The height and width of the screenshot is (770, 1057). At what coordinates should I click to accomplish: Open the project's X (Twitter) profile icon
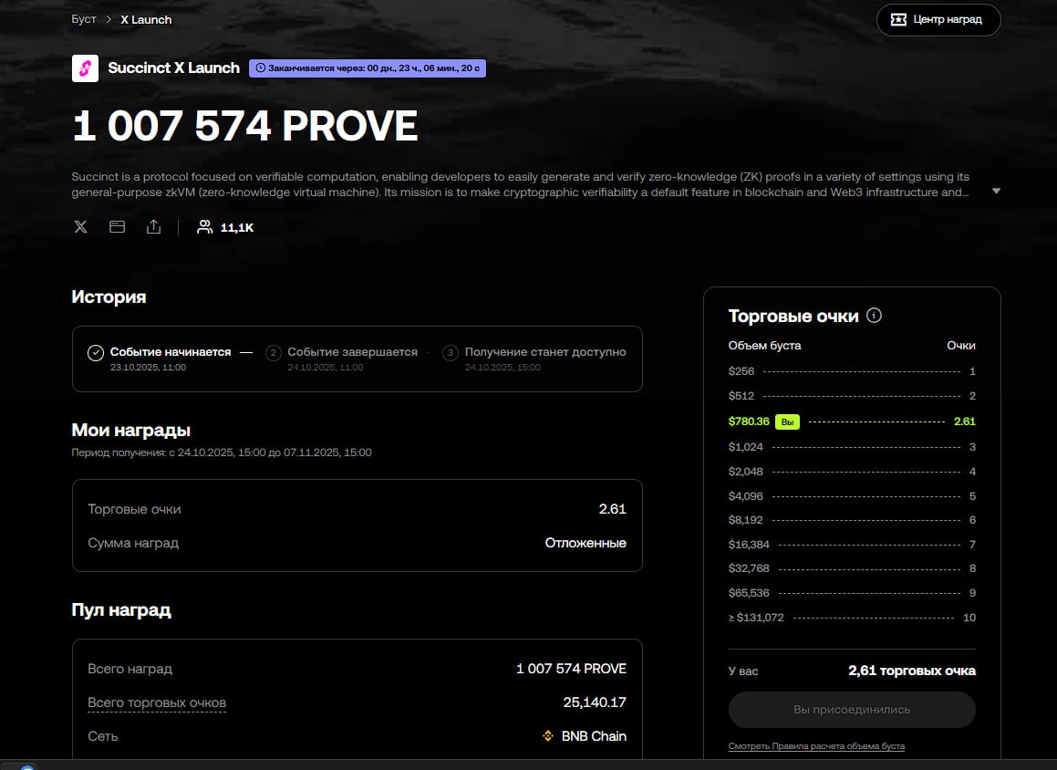click(x=81, y=227)
